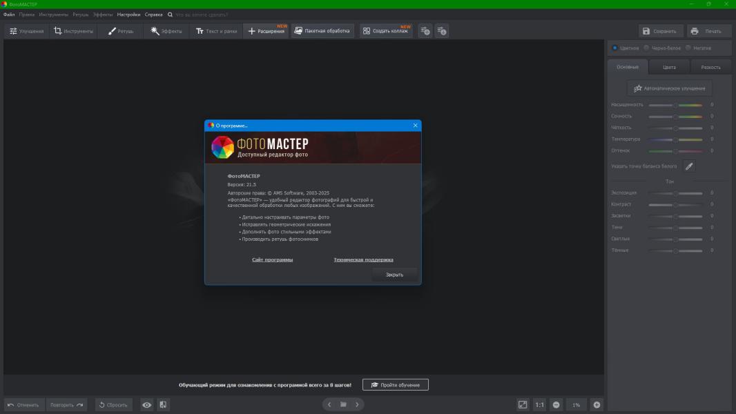This screenshot has height=414, width=736.
Task: Pick the white balance eyedropper tool
Action: click(x=688, y=166)
